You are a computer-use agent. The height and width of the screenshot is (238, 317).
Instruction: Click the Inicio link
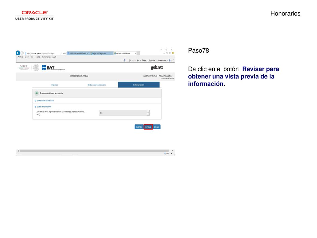click(162, 78)
